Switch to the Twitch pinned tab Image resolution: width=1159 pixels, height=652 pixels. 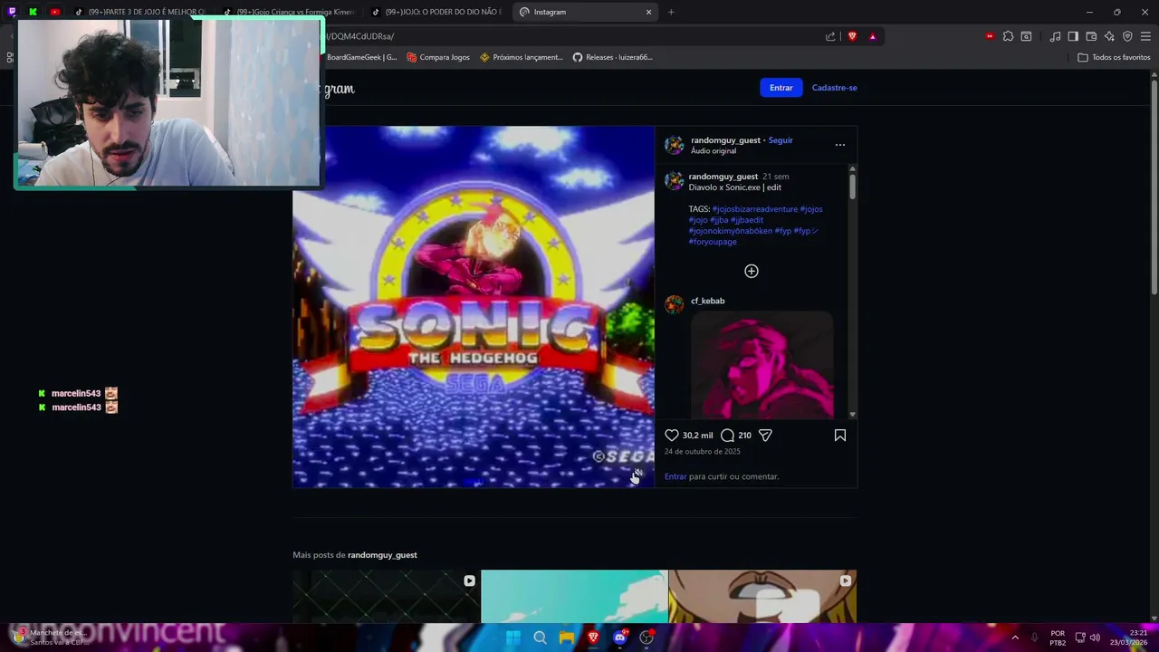pos(12,12)
